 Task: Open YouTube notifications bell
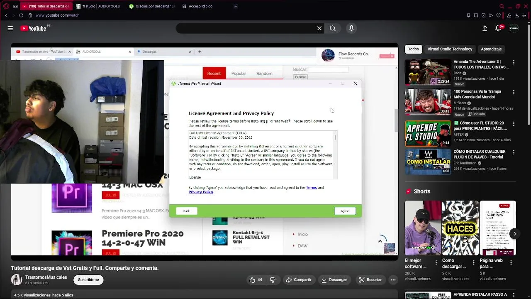pos(499,28)
